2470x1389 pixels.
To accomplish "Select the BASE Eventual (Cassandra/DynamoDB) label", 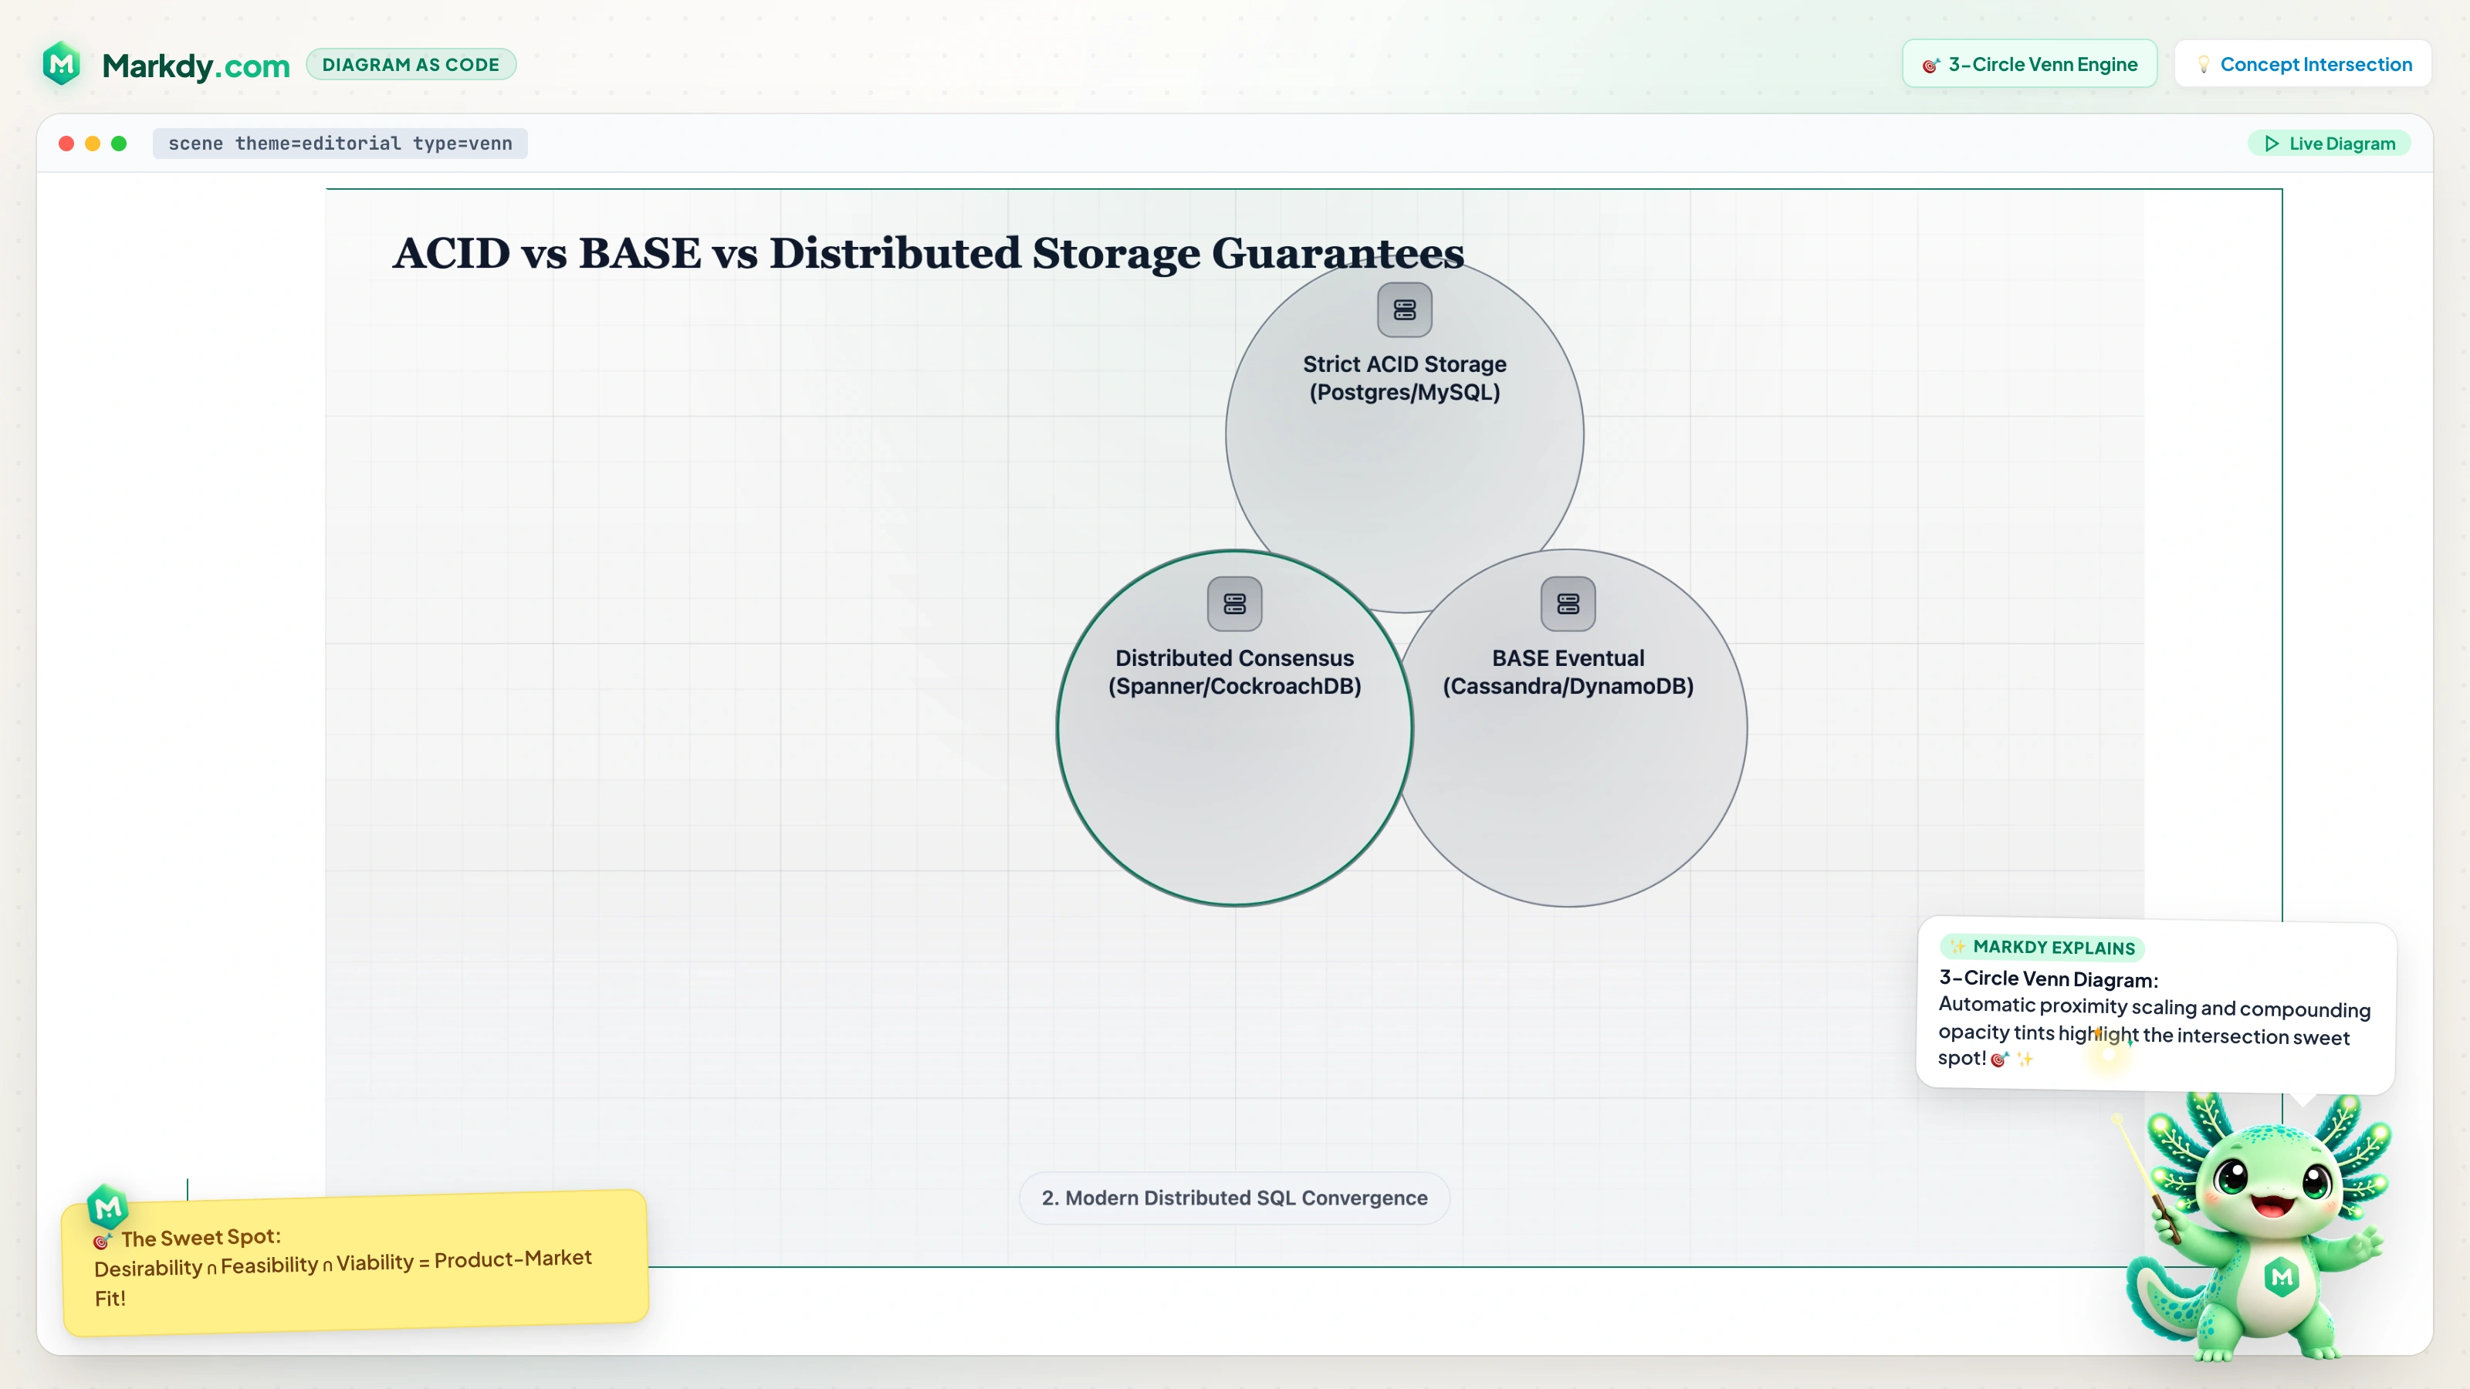I will 1568,672.
